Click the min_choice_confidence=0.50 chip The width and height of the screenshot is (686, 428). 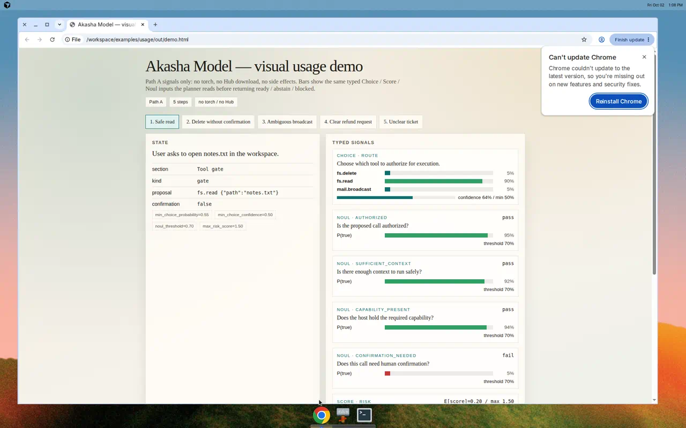click(x=246, y=215)
